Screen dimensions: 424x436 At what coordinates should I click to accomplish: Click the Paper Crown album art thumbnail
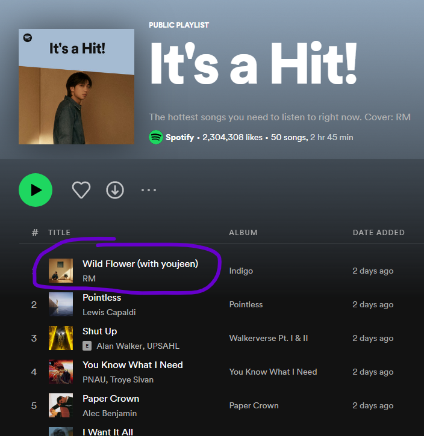[x=61, y=405]
